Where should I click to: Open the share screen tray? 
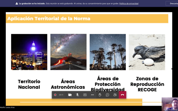[85, 95]
